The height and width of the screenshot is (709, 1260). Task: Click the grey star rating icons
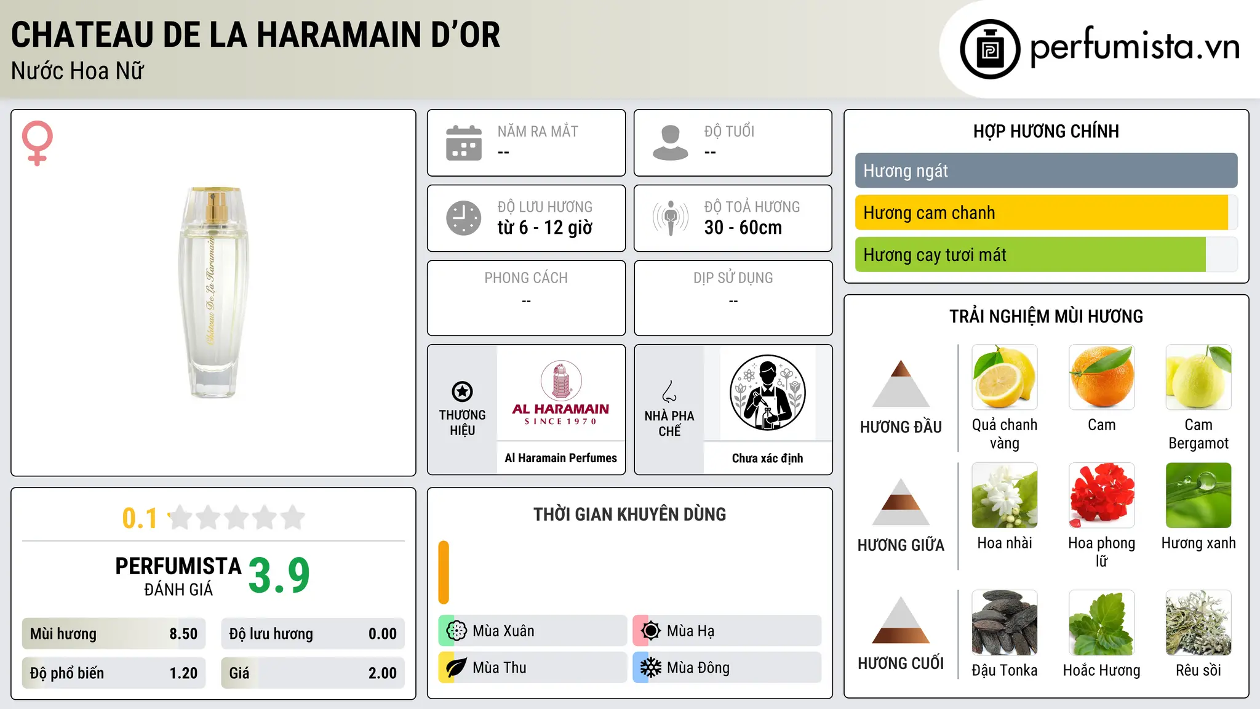(236, 518)
